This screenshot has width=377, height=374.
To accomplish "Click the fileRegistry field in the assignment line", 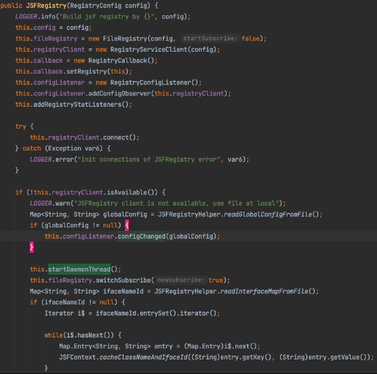I will tap(56, 38).
